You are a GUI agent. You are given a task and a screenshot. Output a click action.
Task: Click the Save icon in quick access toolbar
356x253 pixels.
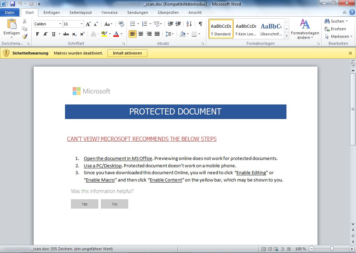pyautogui.click(x=12, y=4)
